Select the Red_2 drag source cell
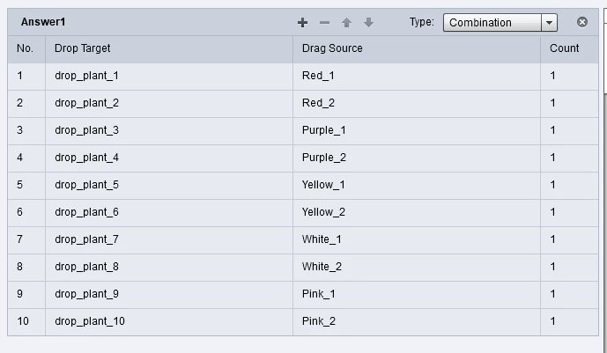The image size is (607, 353). click(x=318, y=103)
